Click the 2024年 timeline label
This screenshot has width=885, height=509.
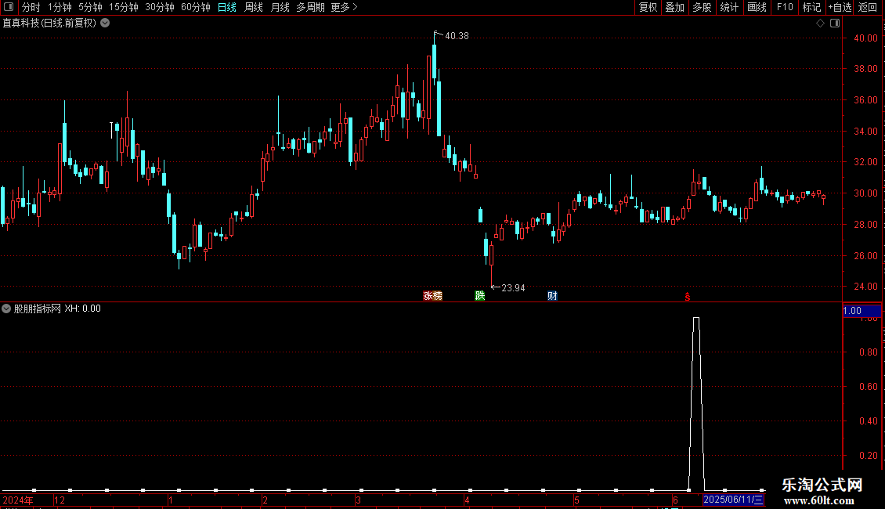pos(18,500)
